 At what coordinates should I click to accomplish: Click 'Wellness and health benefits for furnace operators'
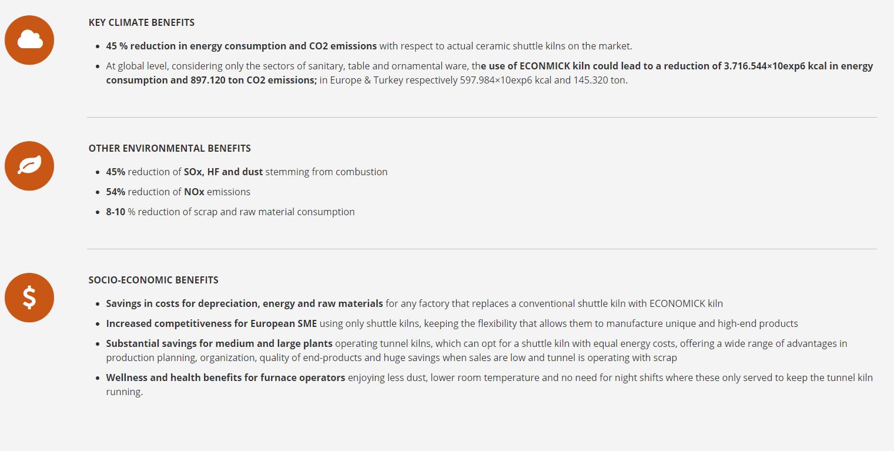click(x=225, y=377)
